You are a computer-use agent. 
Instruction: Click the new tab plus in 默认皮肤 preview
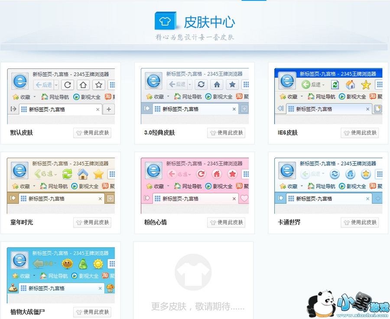pyautogui.click(x=109, y=109)
